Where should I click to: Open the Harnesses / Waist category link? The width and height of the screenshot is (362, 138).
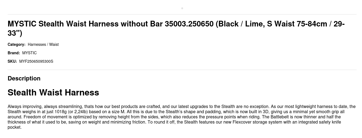[x=43, y=44]
